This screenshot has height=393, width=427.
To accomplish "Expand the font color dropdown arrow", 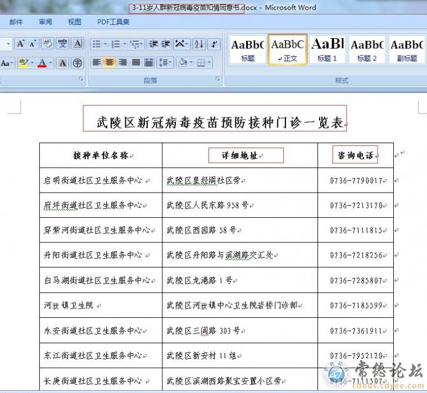I will [x=51, y=63].
